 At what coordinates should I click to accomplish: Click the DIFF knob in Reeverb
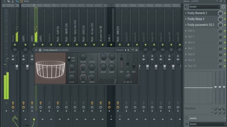tap(83, 77)
